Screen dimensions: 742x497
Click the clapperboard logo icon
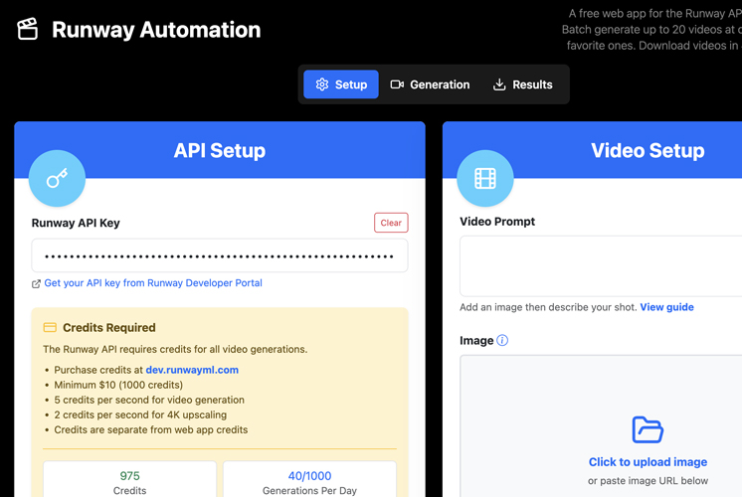28,30
